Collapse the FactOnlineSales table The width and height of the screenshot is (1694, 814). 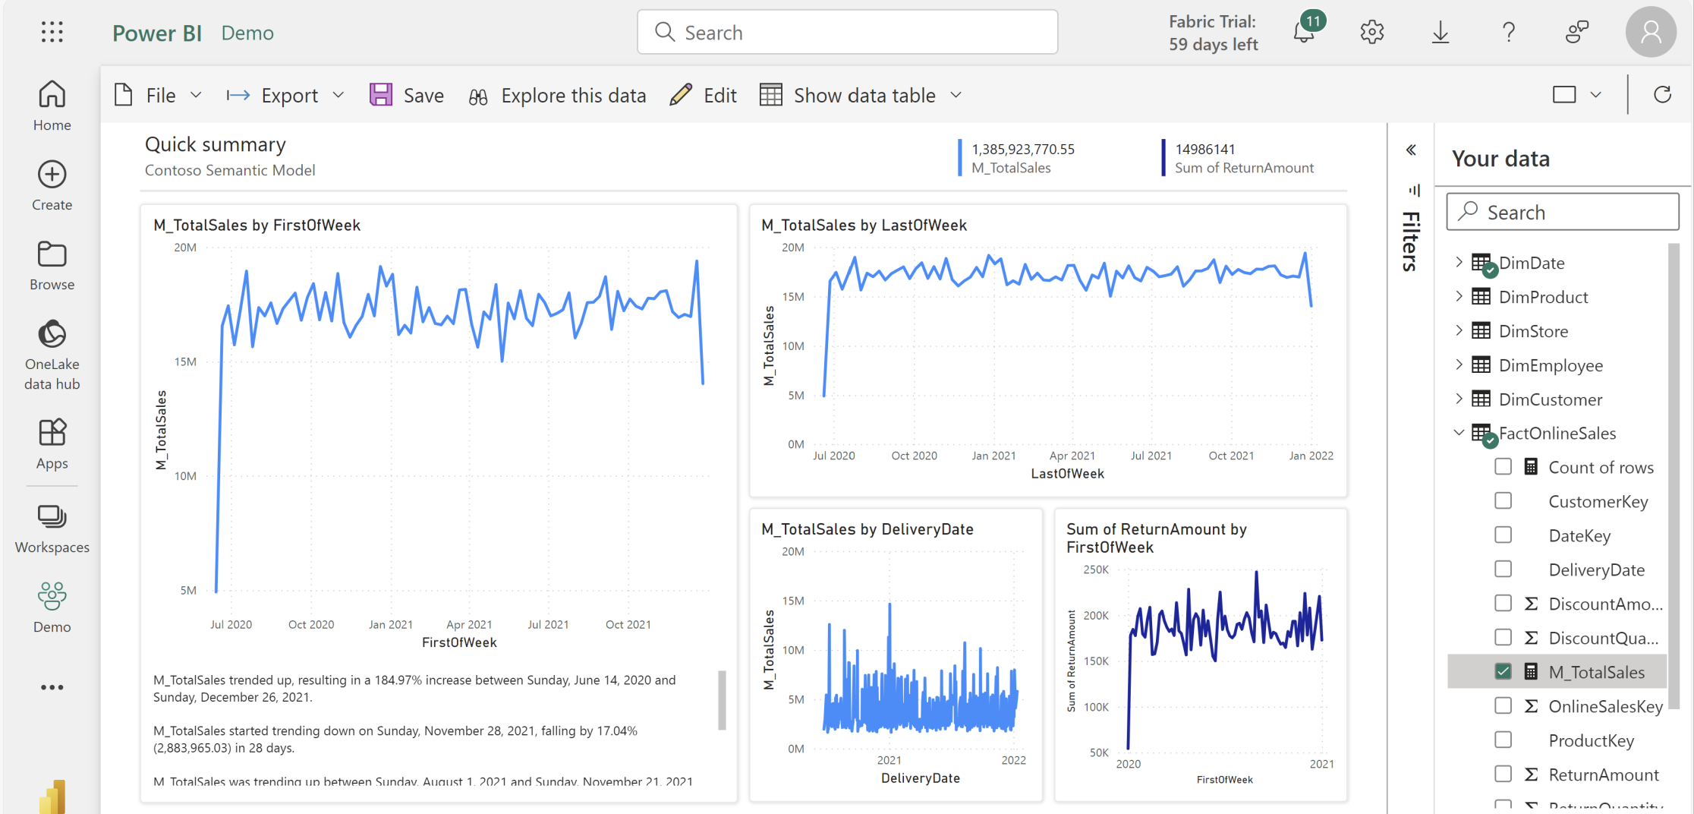click(x=1459, y=433)
